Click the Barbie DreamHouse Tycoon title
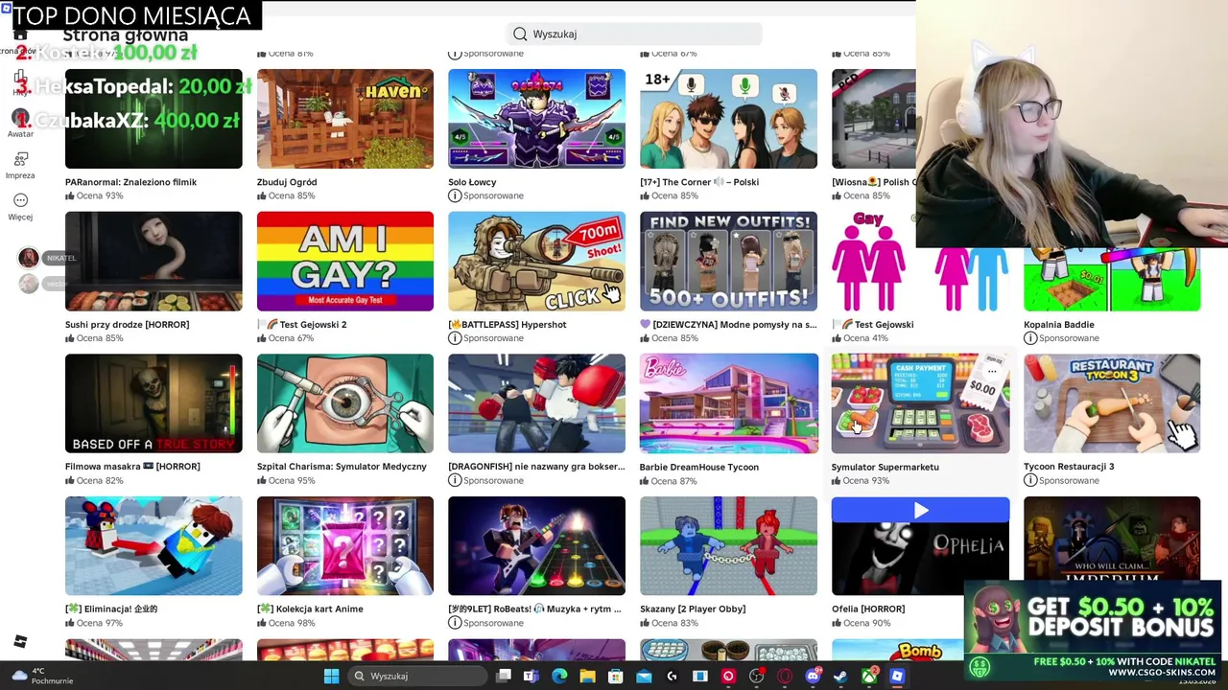The height and width of the screenshot is (690, 1228). pos(699,467)
